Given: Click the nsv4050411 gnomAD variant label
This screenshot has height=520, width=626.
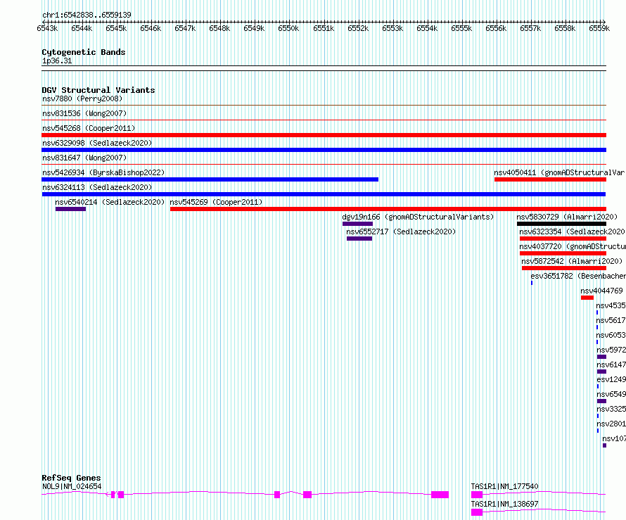Looking at the screenshot, I should click(560, 172).
